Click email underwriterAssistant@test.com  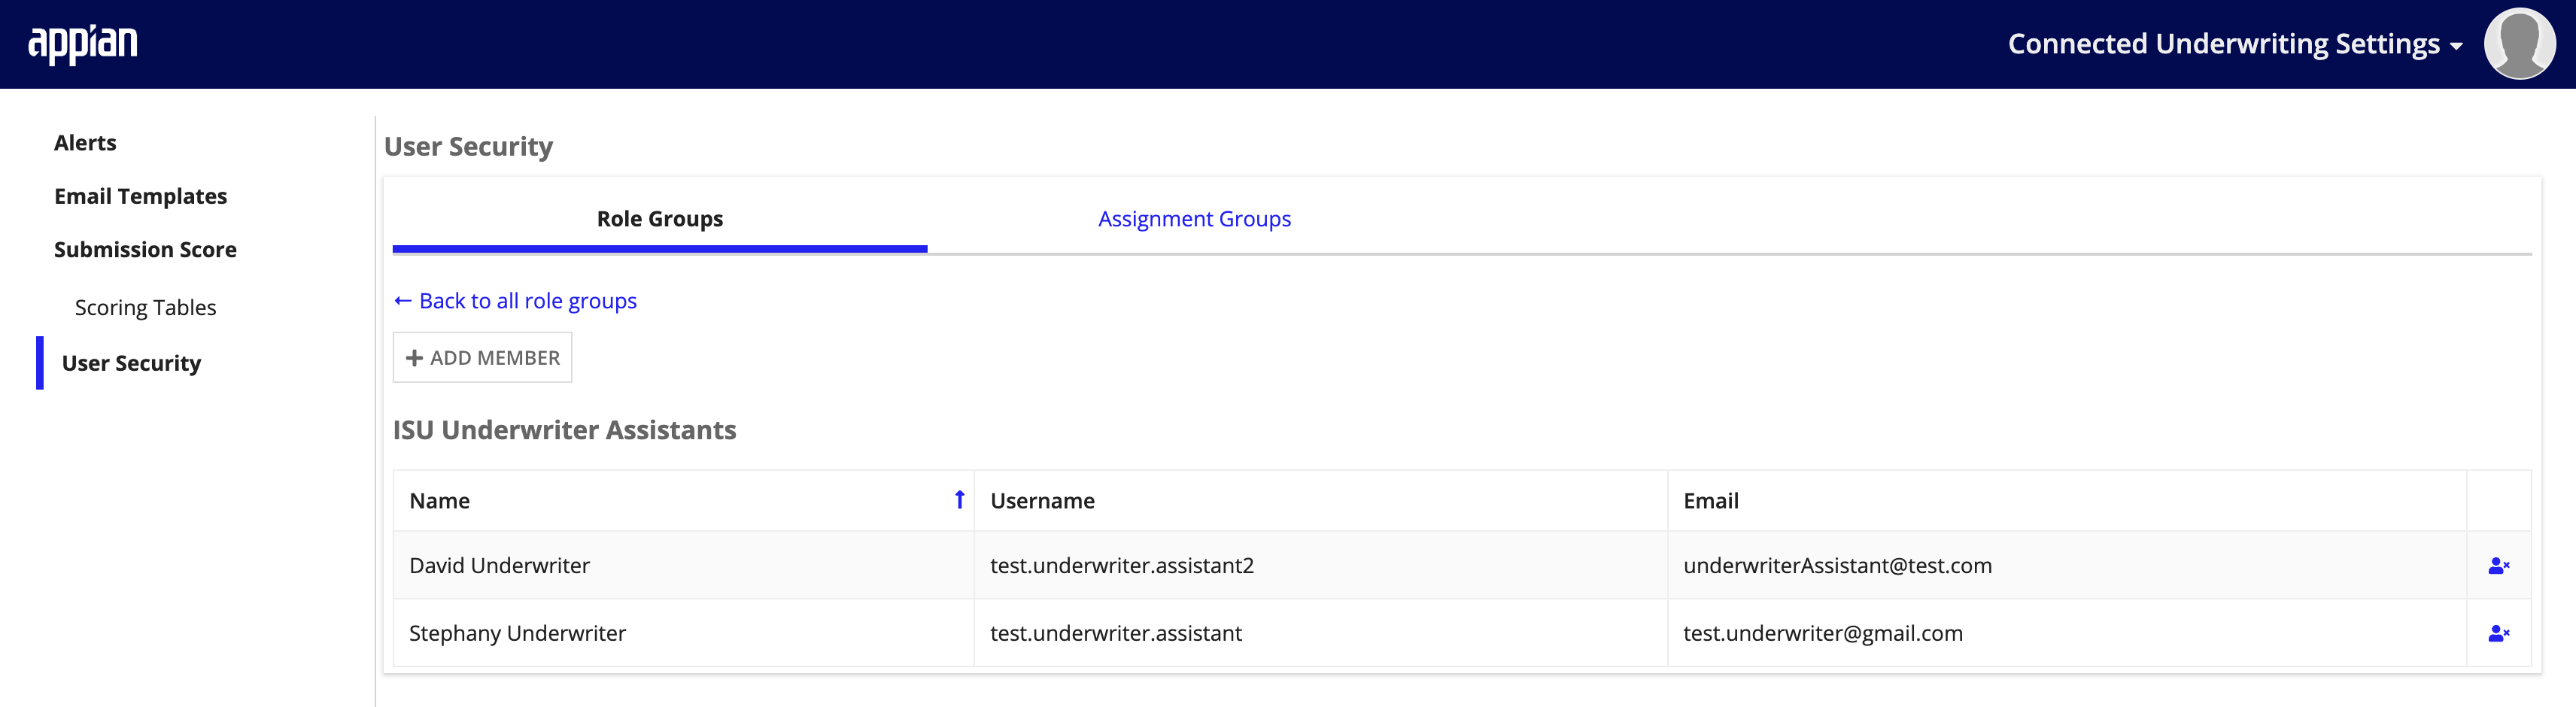pos(1837,566)
